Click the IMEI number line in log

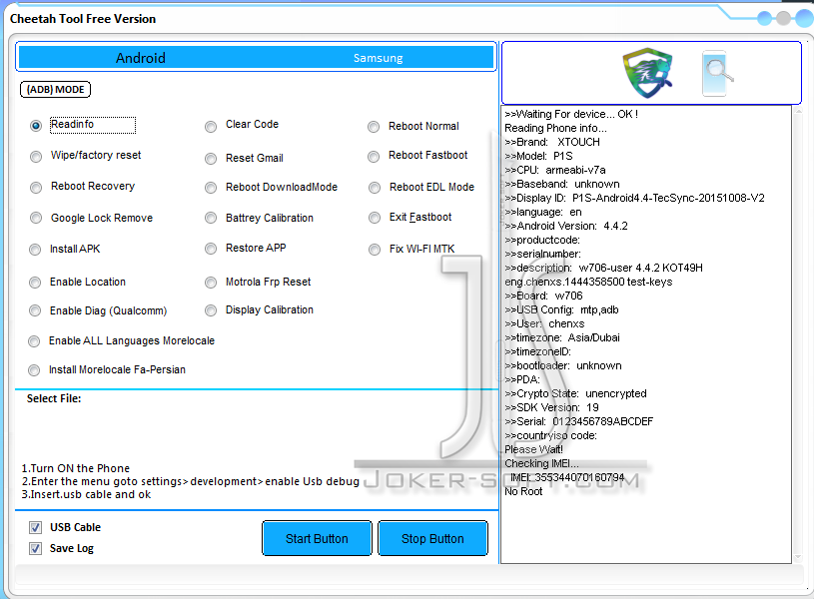point(567,477)
